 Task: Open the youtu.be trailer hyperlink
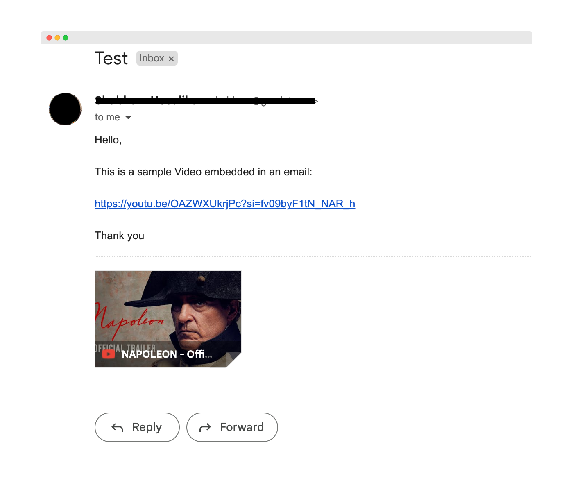coord(224,204)
